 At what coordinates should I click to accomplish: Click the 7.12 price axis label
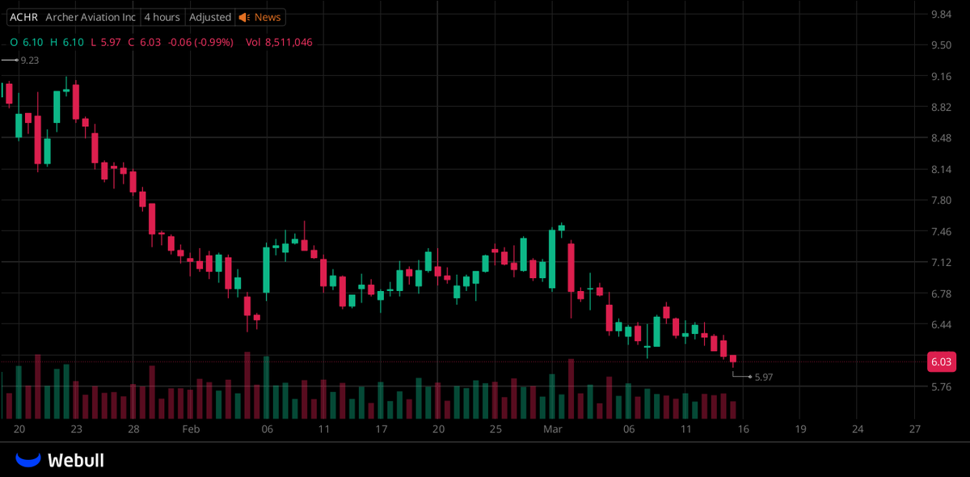pyautogui.click(x=940, y=263)
